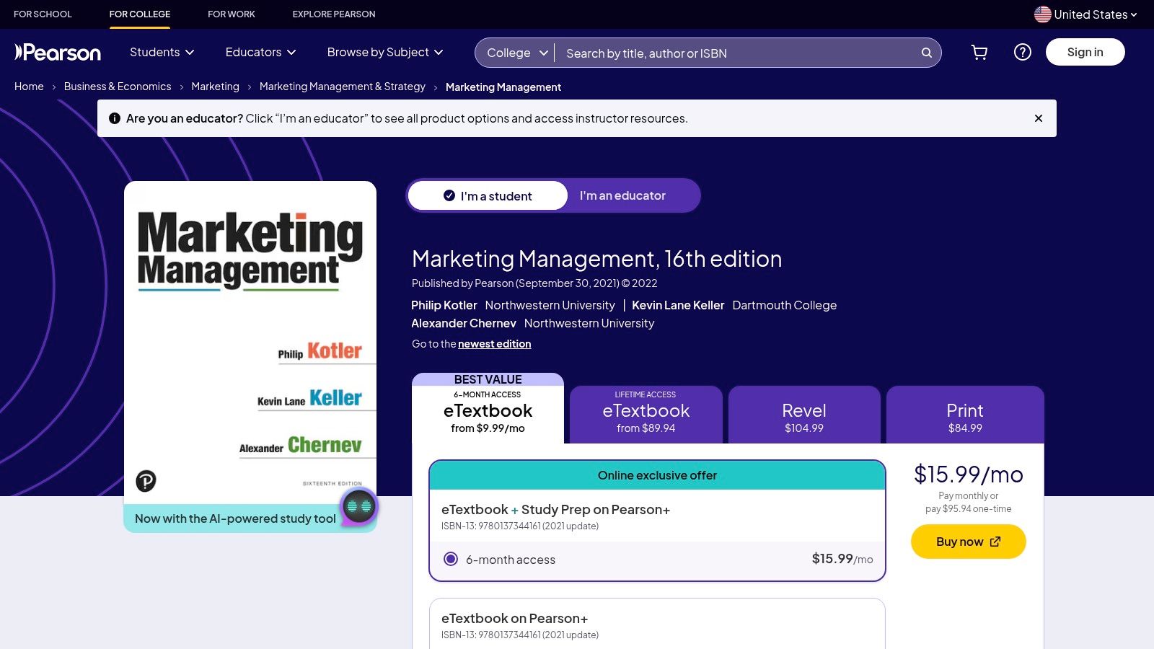Select the Print $84.99 tab
The height and width of the screenshot is (649, 1154).
[x=965, y=415]
